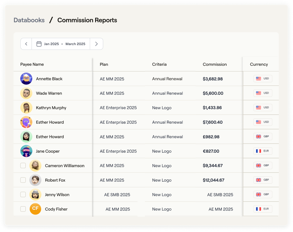Screen dimensions: 293x232
Task: Click the USD badge in the $7,600.40 row
Action: tap(263, 122)
